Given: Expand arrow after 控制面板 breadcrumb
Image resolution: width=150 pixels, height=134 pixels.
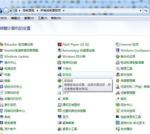Looking at the screenshot, I should pos(37,11).
